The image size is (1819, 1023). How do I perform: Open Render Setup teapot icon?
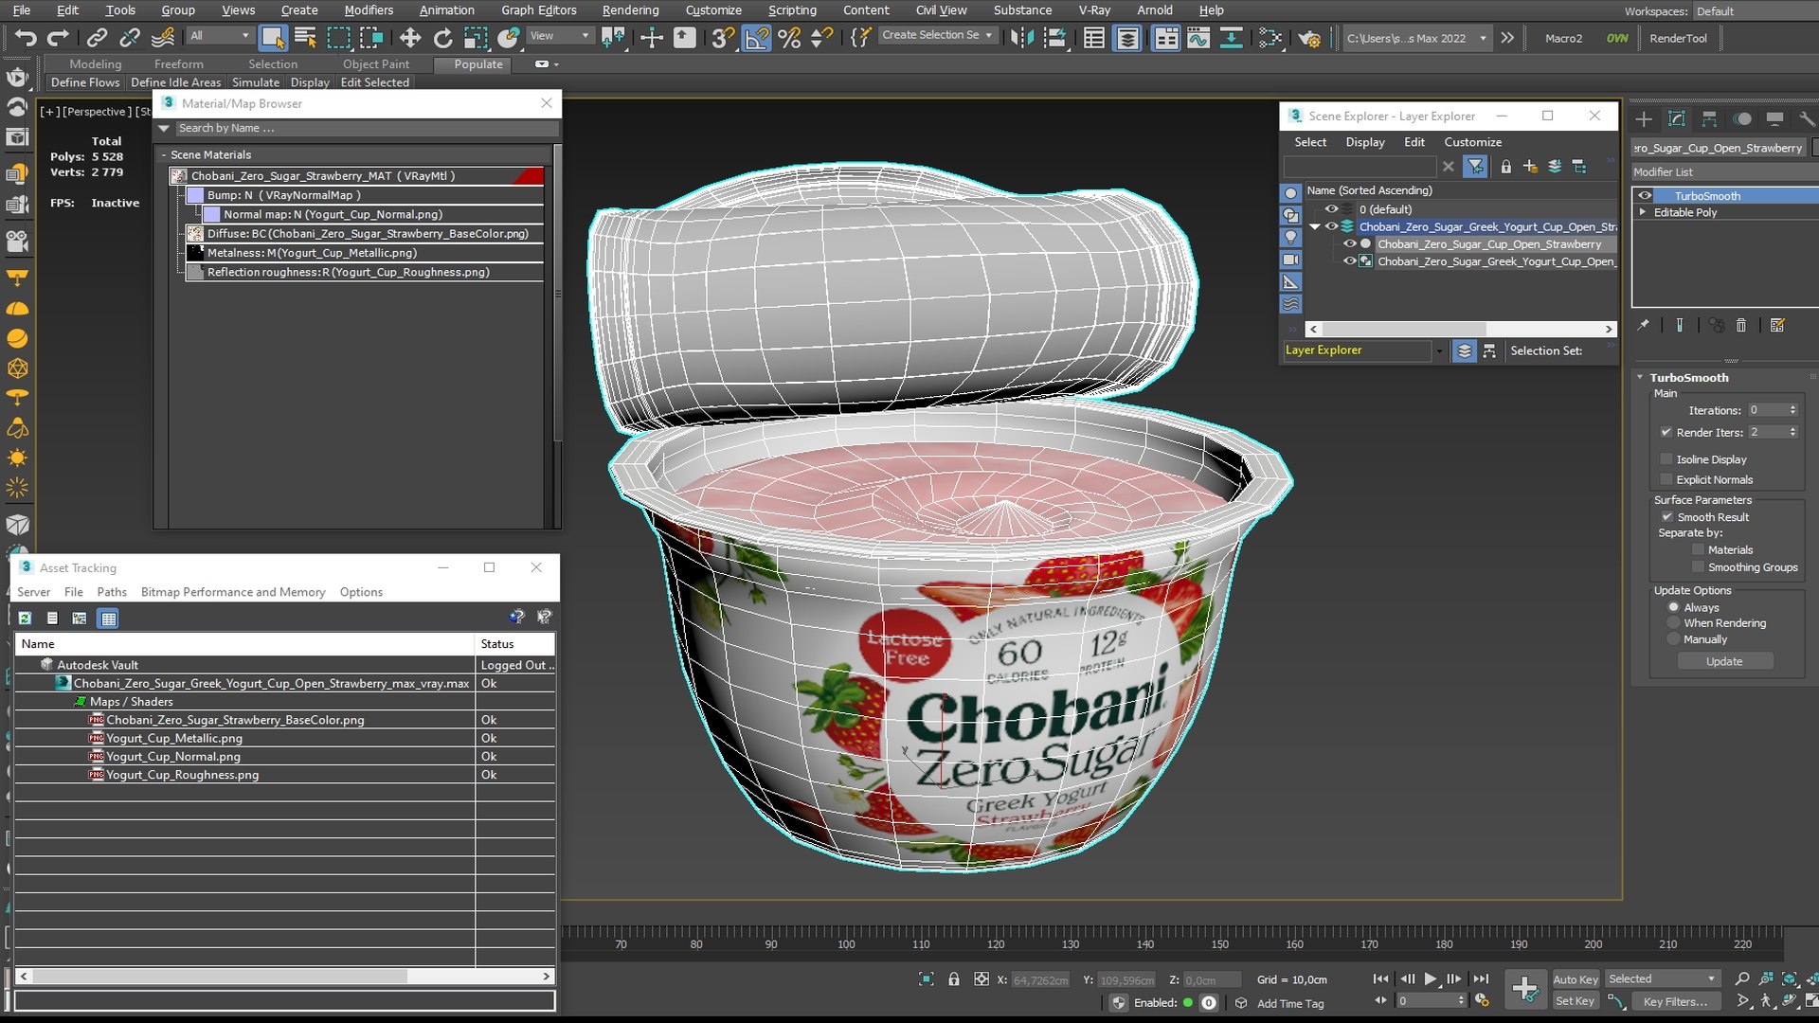coord(1309,38)
